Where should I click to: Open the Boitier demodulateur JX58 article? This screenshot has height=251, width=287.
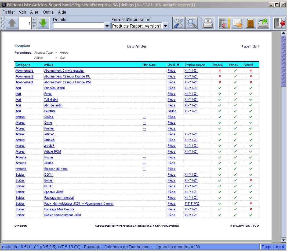[62, 215]
